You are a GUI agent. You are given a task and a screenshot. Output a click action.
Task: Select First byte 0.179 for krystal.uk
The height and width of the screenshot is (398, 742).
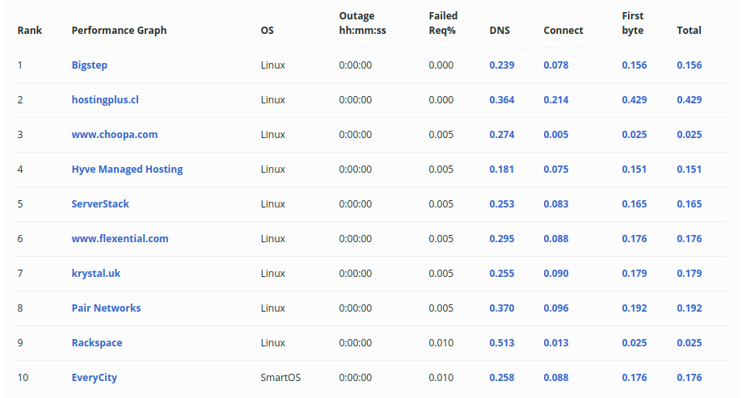634,273
